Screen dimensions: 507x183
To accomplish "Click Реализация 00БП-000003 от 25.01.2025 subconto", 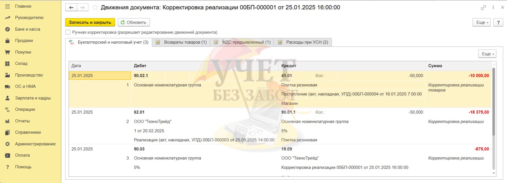I will coord(204,140).
